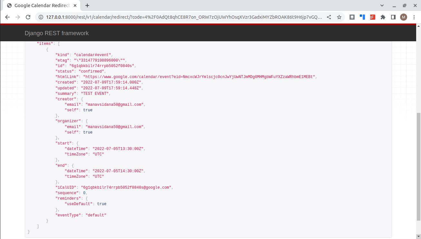Click the Todoist extension icon
Screen dimensions: 421x239
click(x=373, y=17)
